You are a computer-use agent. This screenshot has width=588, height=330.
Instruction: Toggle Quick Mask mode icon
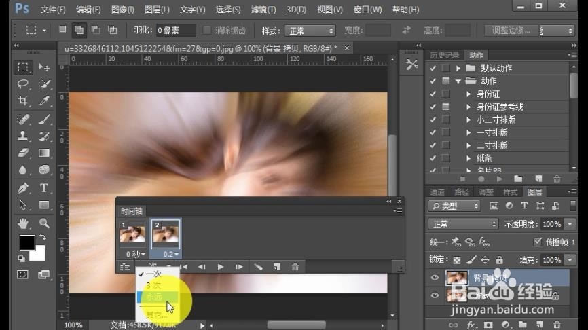point(22,274)
